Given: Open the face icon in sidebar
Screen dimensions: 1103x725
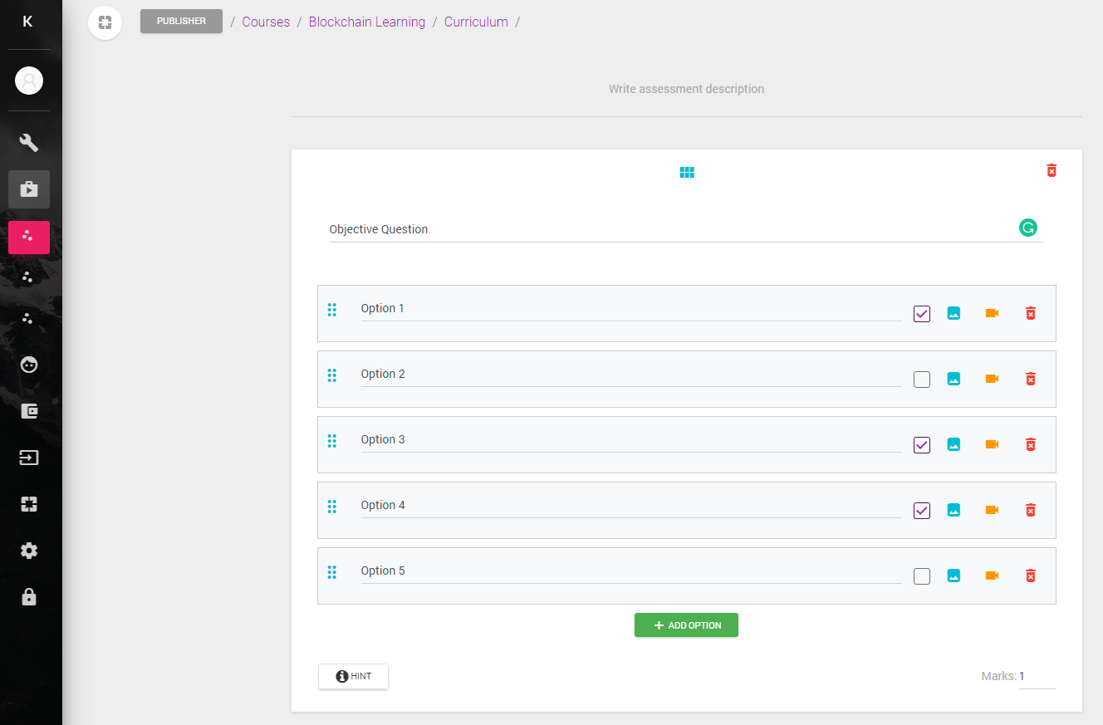Looking at the screenshot, I should [29, 365].
